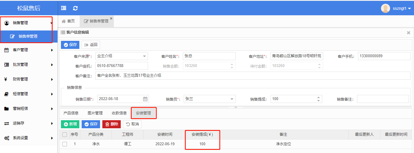Toggle the select-all checkbox in table header

pos(65,134)
